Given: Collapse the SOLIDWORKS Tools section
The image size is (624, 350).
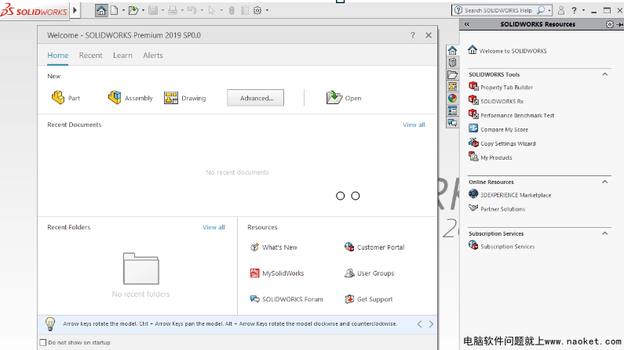Looking at the screenshot, I should point(605,74).
